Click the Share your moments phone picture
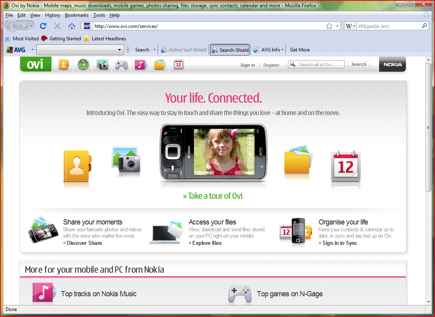The image size is (435, 317). click(x=43, y=231)
